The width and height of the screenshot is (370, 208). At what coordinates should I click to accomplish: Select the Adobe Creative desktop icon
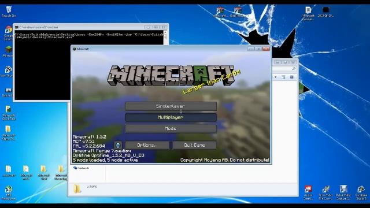tap(308, 192)
